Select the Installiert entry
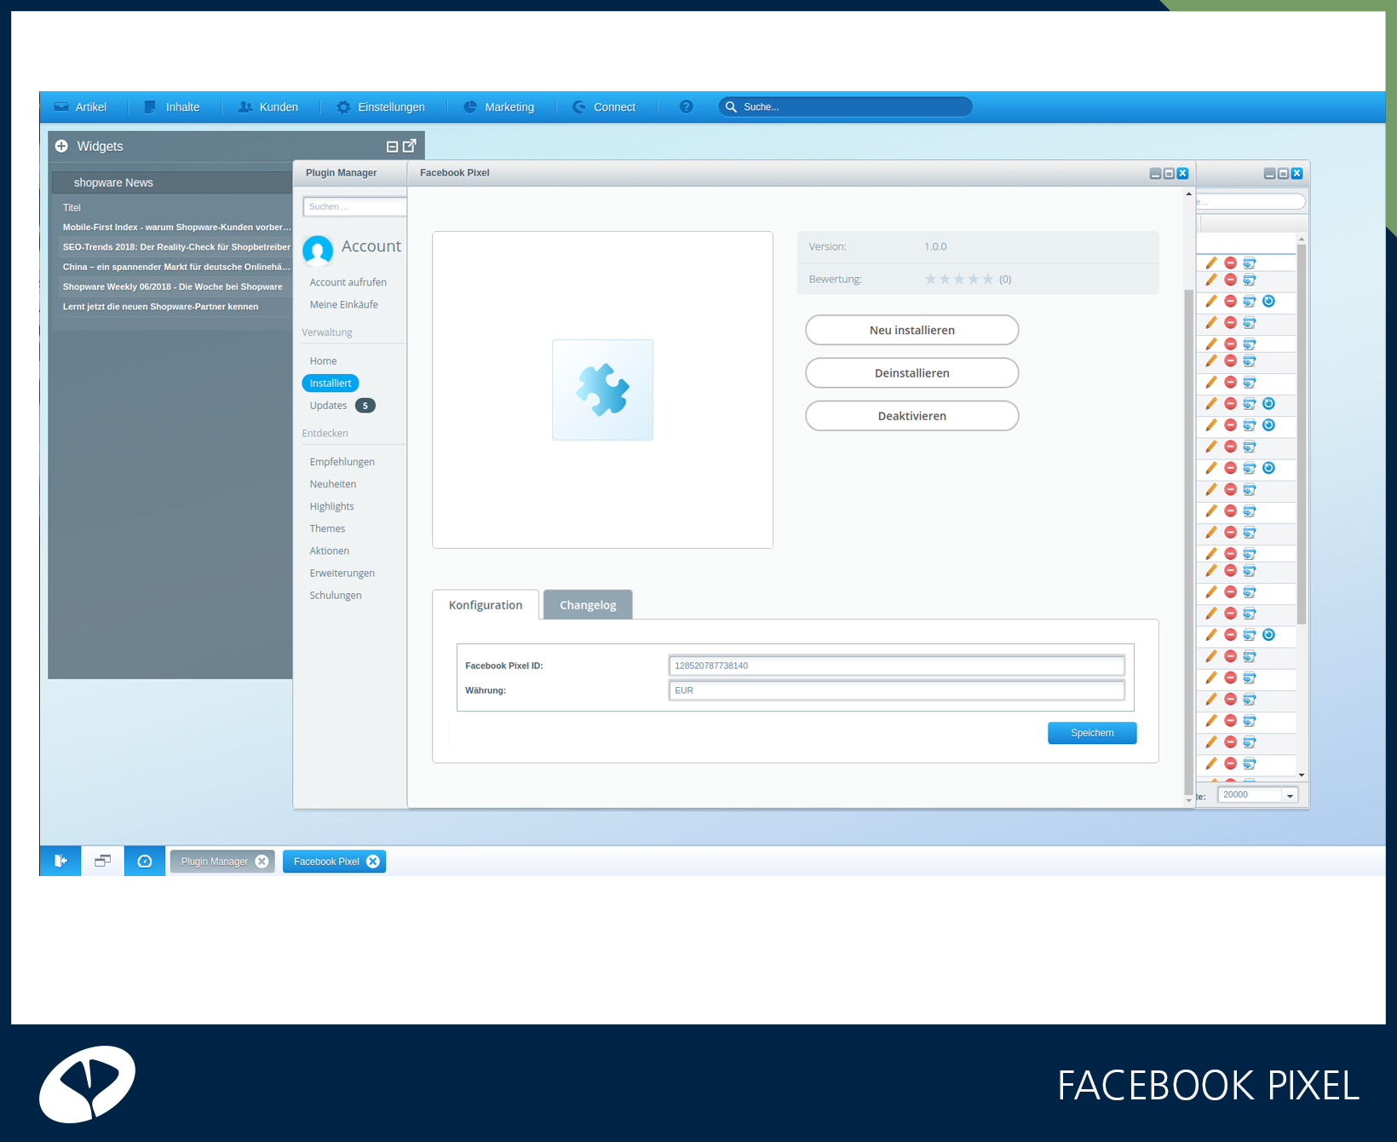Viewport: 1397px width, 1142px height. pyautogui.click(x=331, y=384)
